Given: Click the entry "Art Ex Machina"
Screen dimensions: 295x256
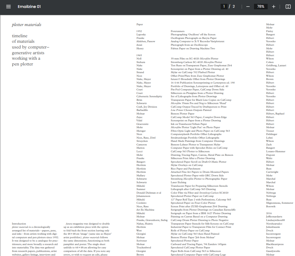Looking at the screenshot, I should point(145,210).
